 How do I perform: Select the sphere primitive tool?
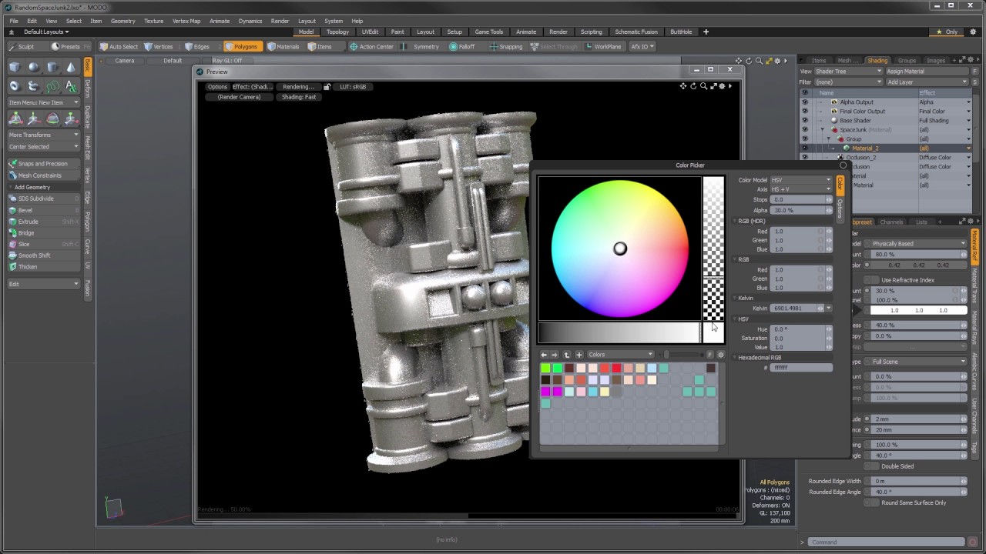pos(33,68)
